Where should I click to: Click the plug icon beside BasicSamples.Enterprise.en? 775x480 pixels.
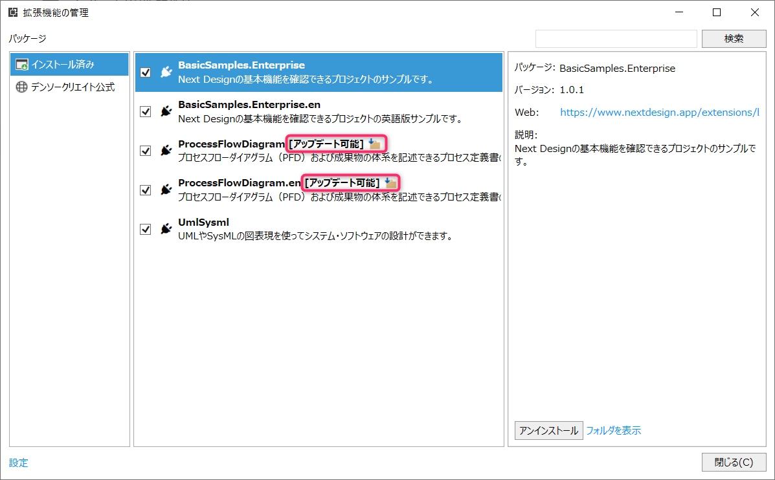166,111
